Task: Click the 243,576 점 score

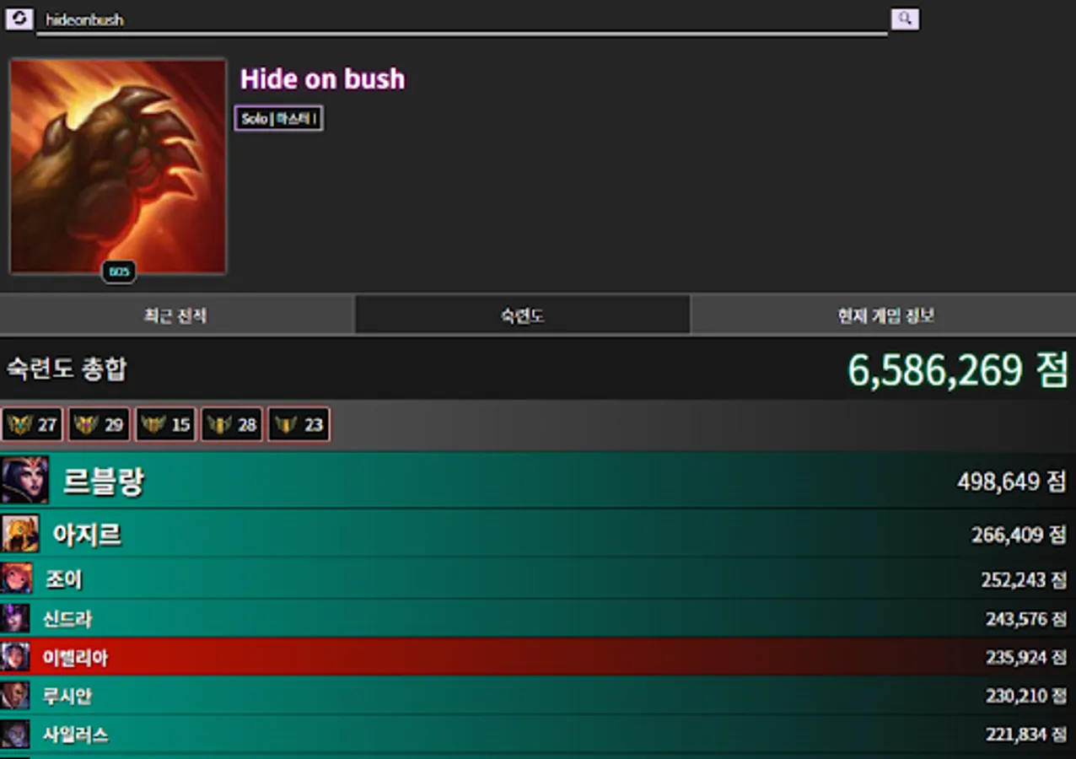Action: coord(1026,619)
